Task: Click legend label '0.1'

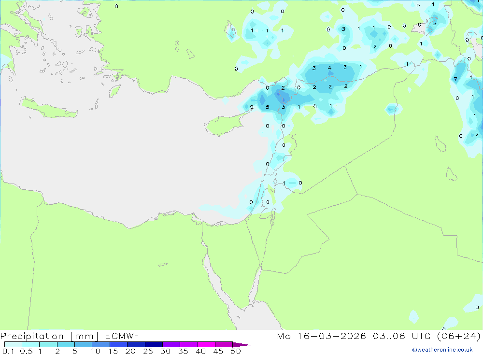Action: click(8, 351)
